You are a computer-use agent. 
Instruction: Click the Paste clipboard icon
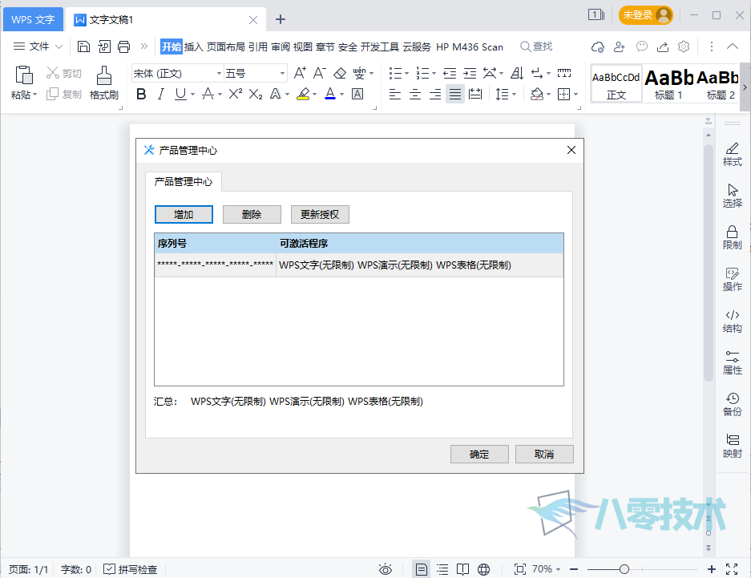click(24, 75)
